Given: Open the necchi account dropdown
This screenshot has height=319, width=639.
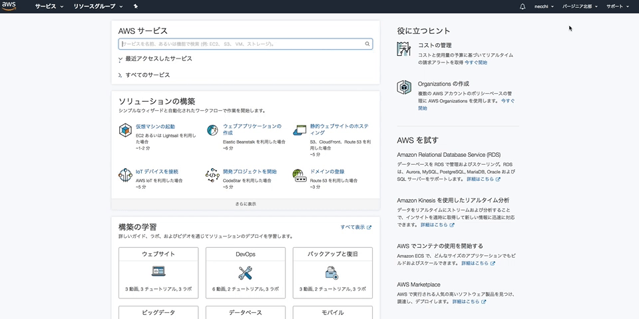Looking at the screenshot, I should coord(544,7).
